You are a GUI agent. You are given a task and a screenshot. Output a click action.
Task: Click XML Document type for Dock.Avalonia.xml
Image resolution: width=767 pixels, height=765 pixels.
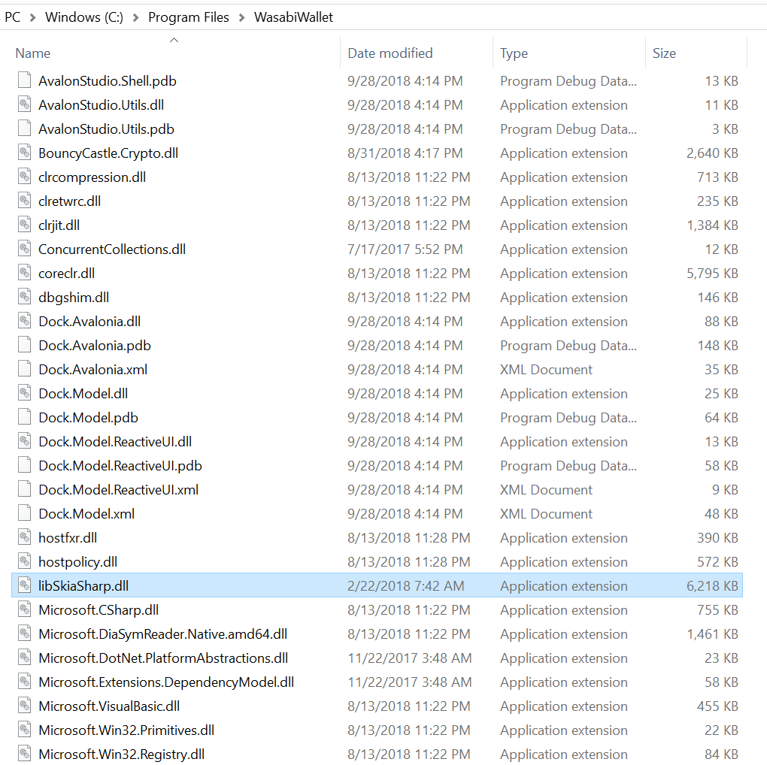(546, 370)
